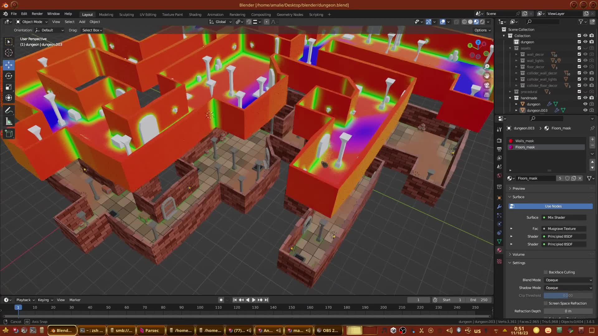Switch to the Shading workspace tab

point(195,15)
